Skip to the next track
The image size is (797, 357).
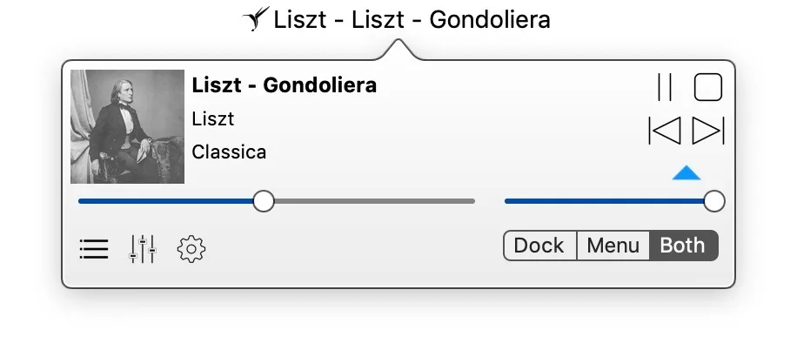(x=708, y=131)
